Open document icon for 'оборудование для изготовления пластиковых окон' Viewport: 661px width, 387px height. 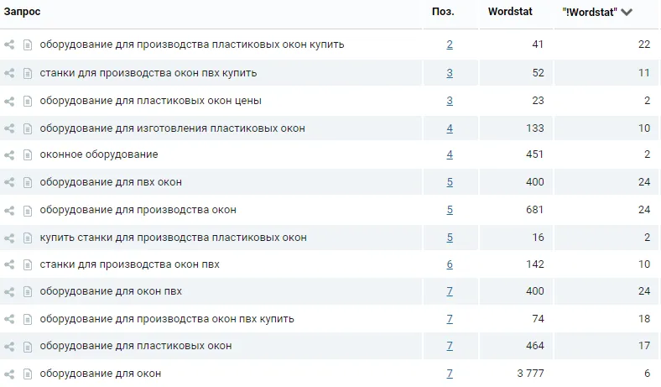(x=28, y=128)
